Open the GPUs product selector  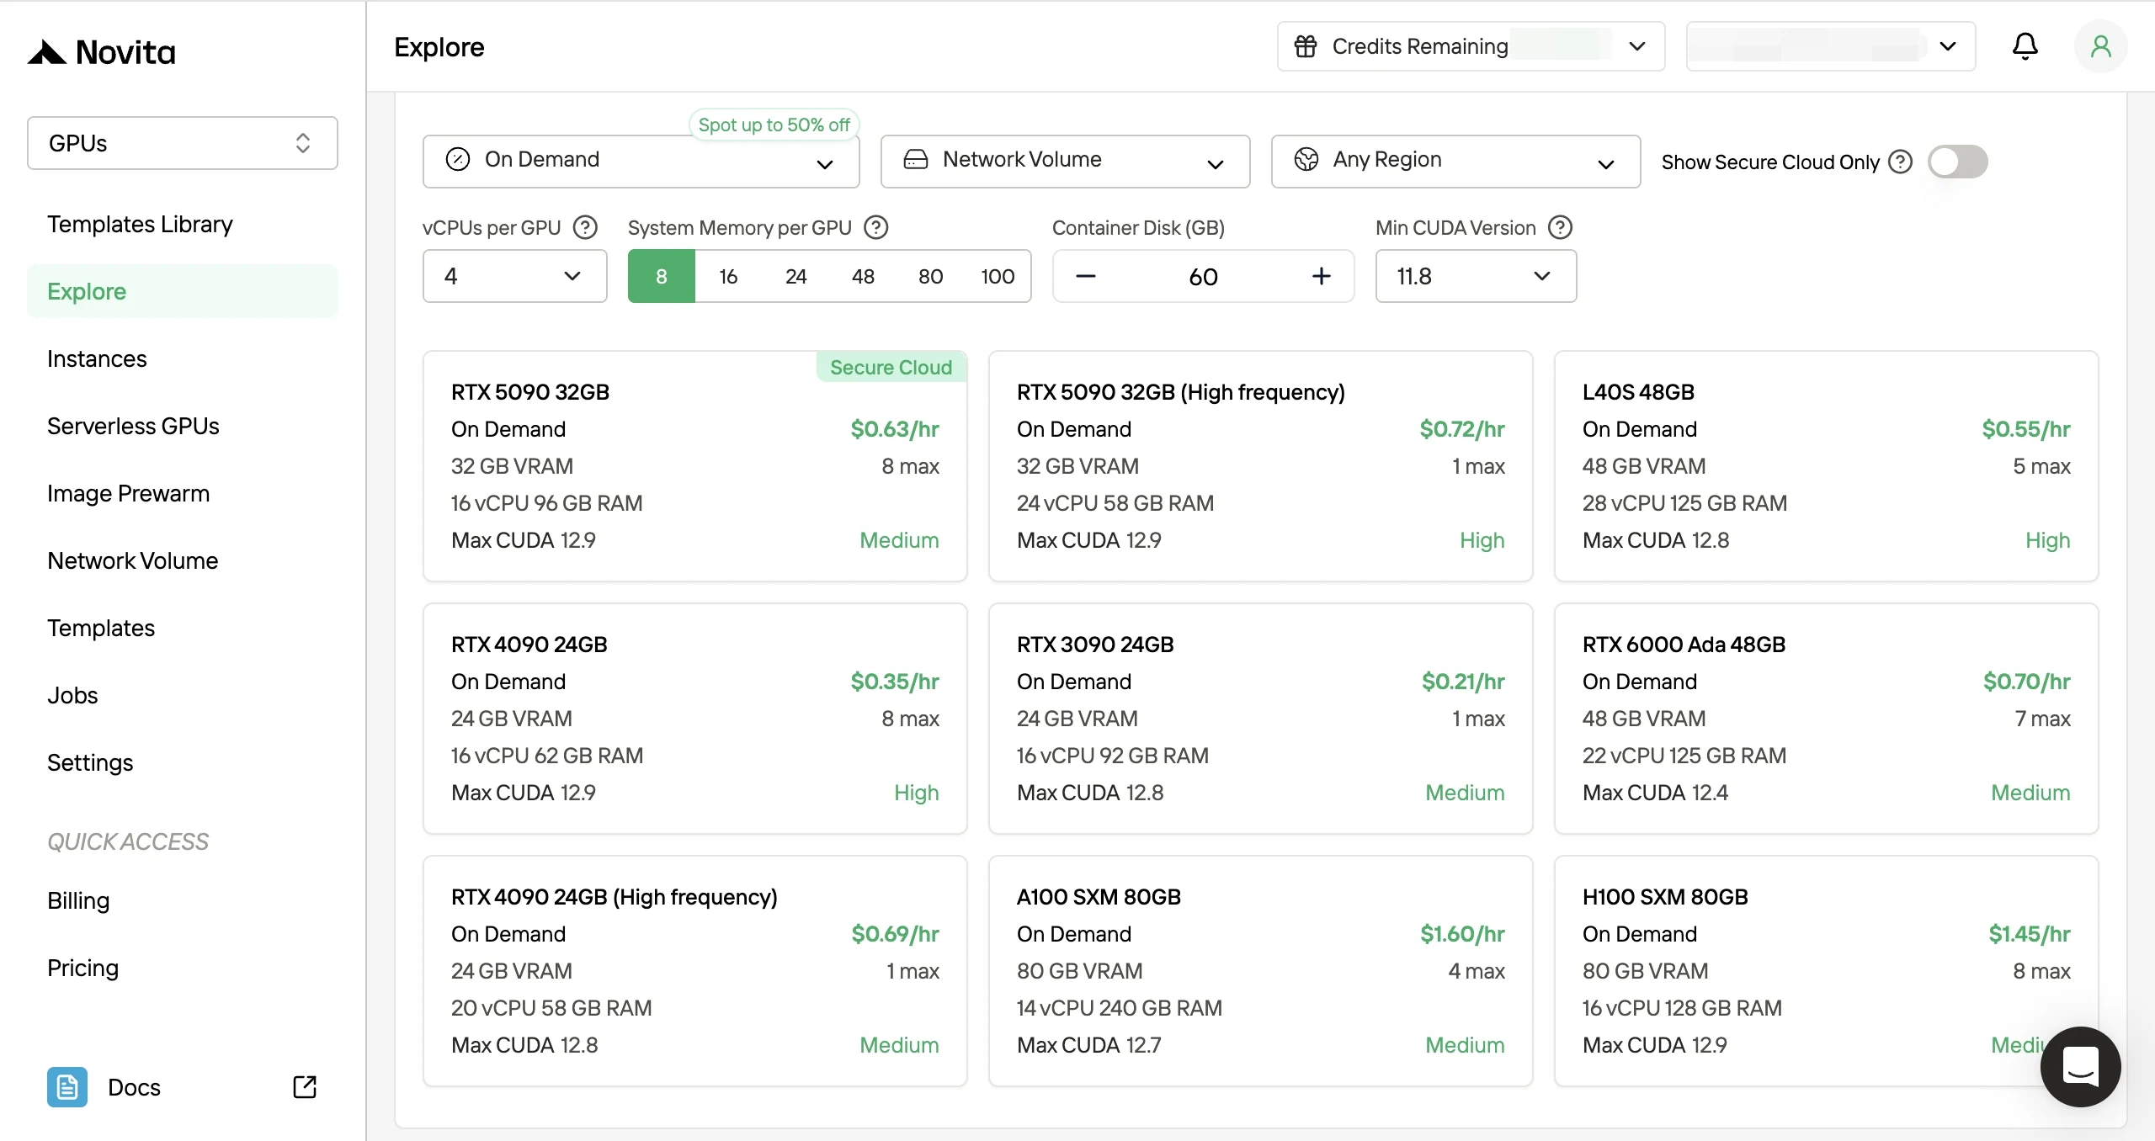183,143
